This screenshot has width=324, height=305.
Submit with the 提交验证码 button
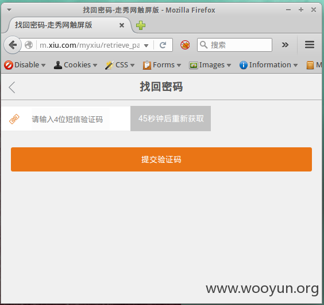161,159
